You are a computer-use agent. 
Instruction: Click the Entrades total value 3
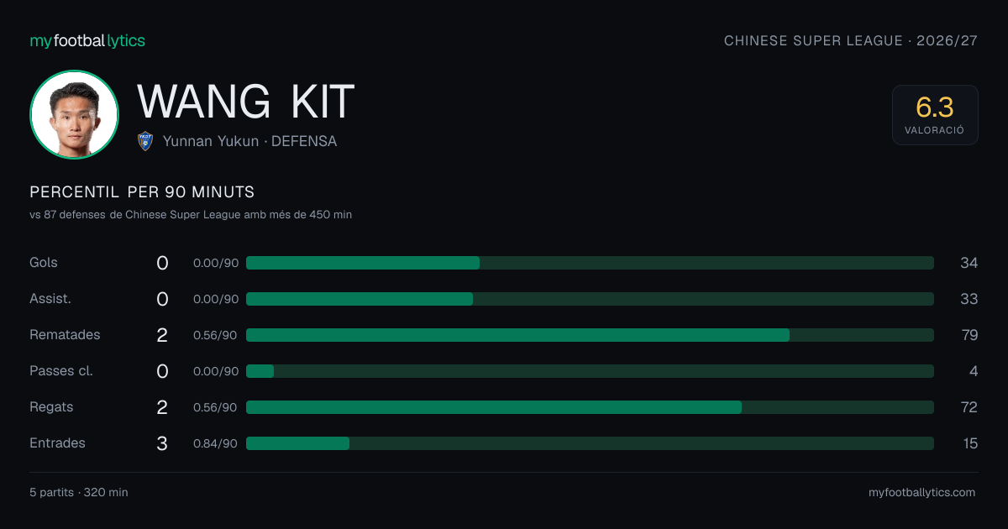coord(162,443)
